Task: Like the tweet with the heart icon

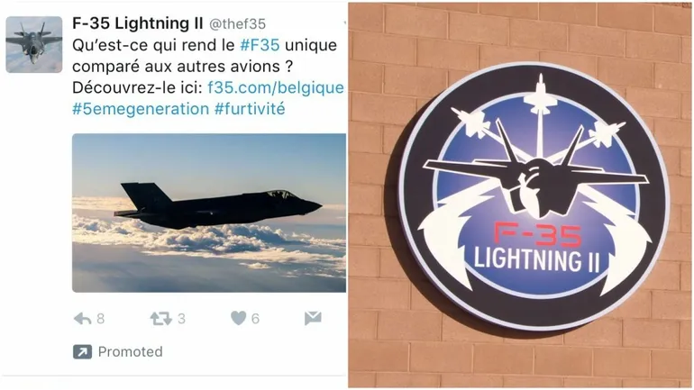Action: click(x=239, y=318)
